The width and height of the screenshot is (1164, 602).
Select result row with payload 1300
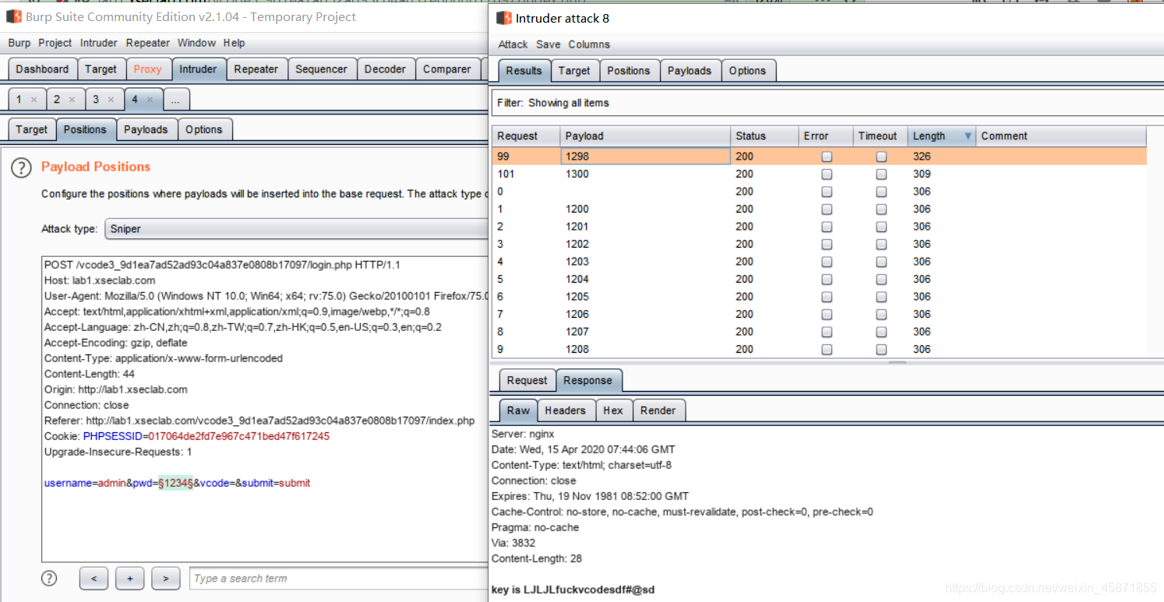[819, 174]
